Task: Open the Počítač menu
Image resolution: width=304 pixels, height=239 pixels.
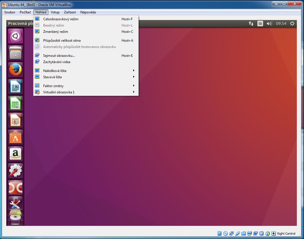Action: (x=25, y=12)
